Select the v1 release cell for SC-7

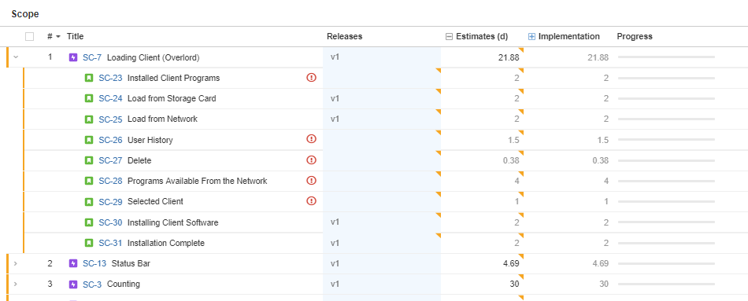[382, 57]
